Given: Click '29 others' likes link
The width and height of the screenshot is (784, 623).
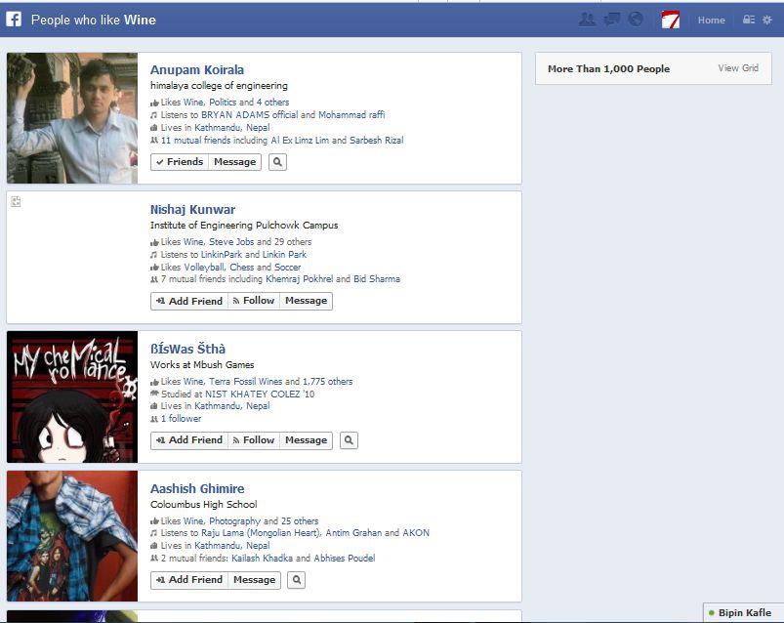Looking at the screenshot, I should [293, 242].
